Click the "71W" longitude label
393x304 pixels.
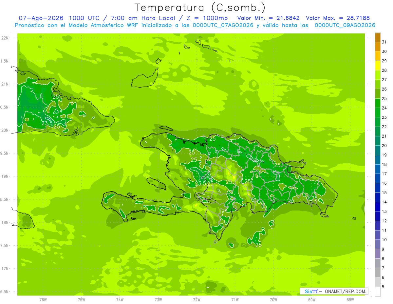click(235, 300)
